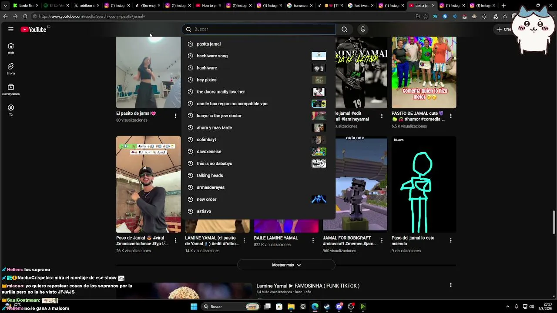Switch to the 'koreano' browser tab

click(x=300, y=6)
